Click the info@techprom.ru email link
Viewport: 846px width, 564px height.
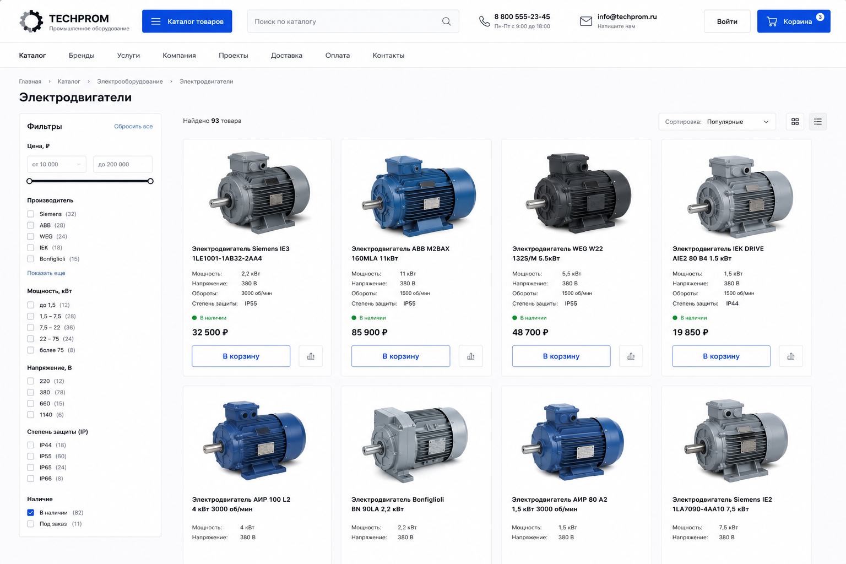[x=627, y=17]
